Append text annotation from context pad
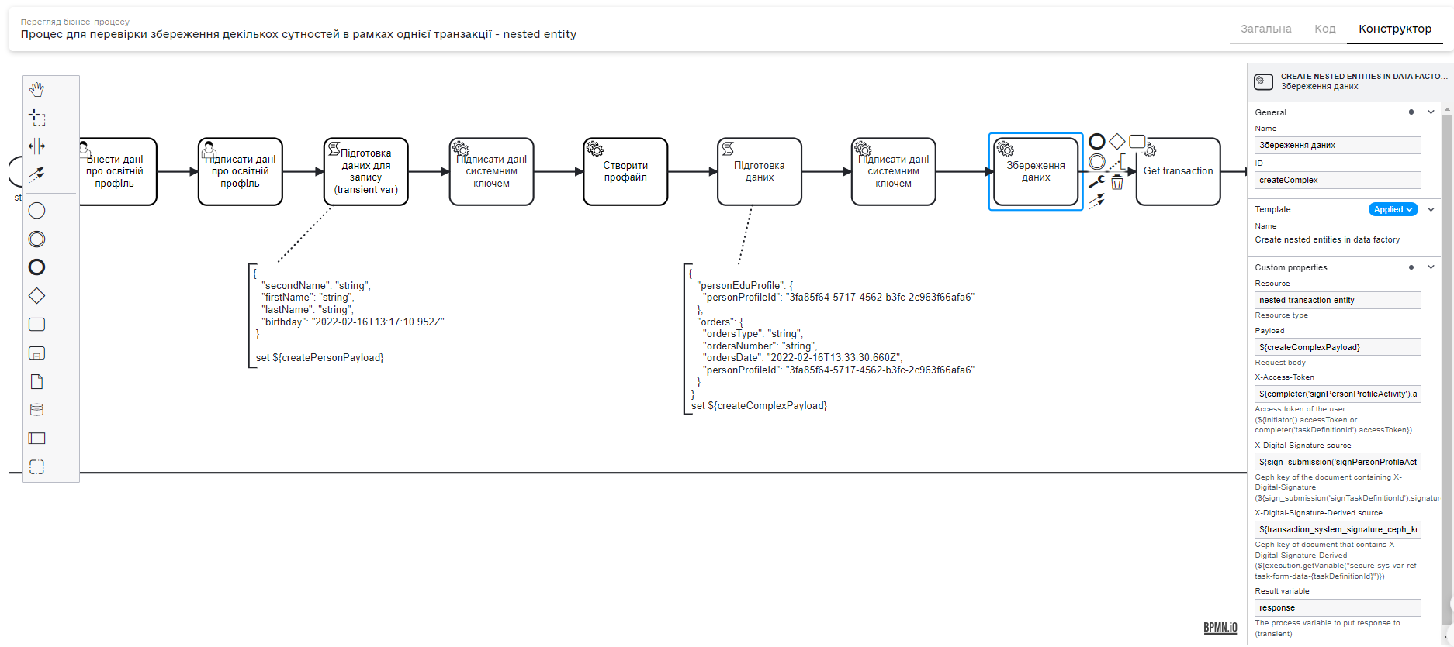 [1117, 162]
